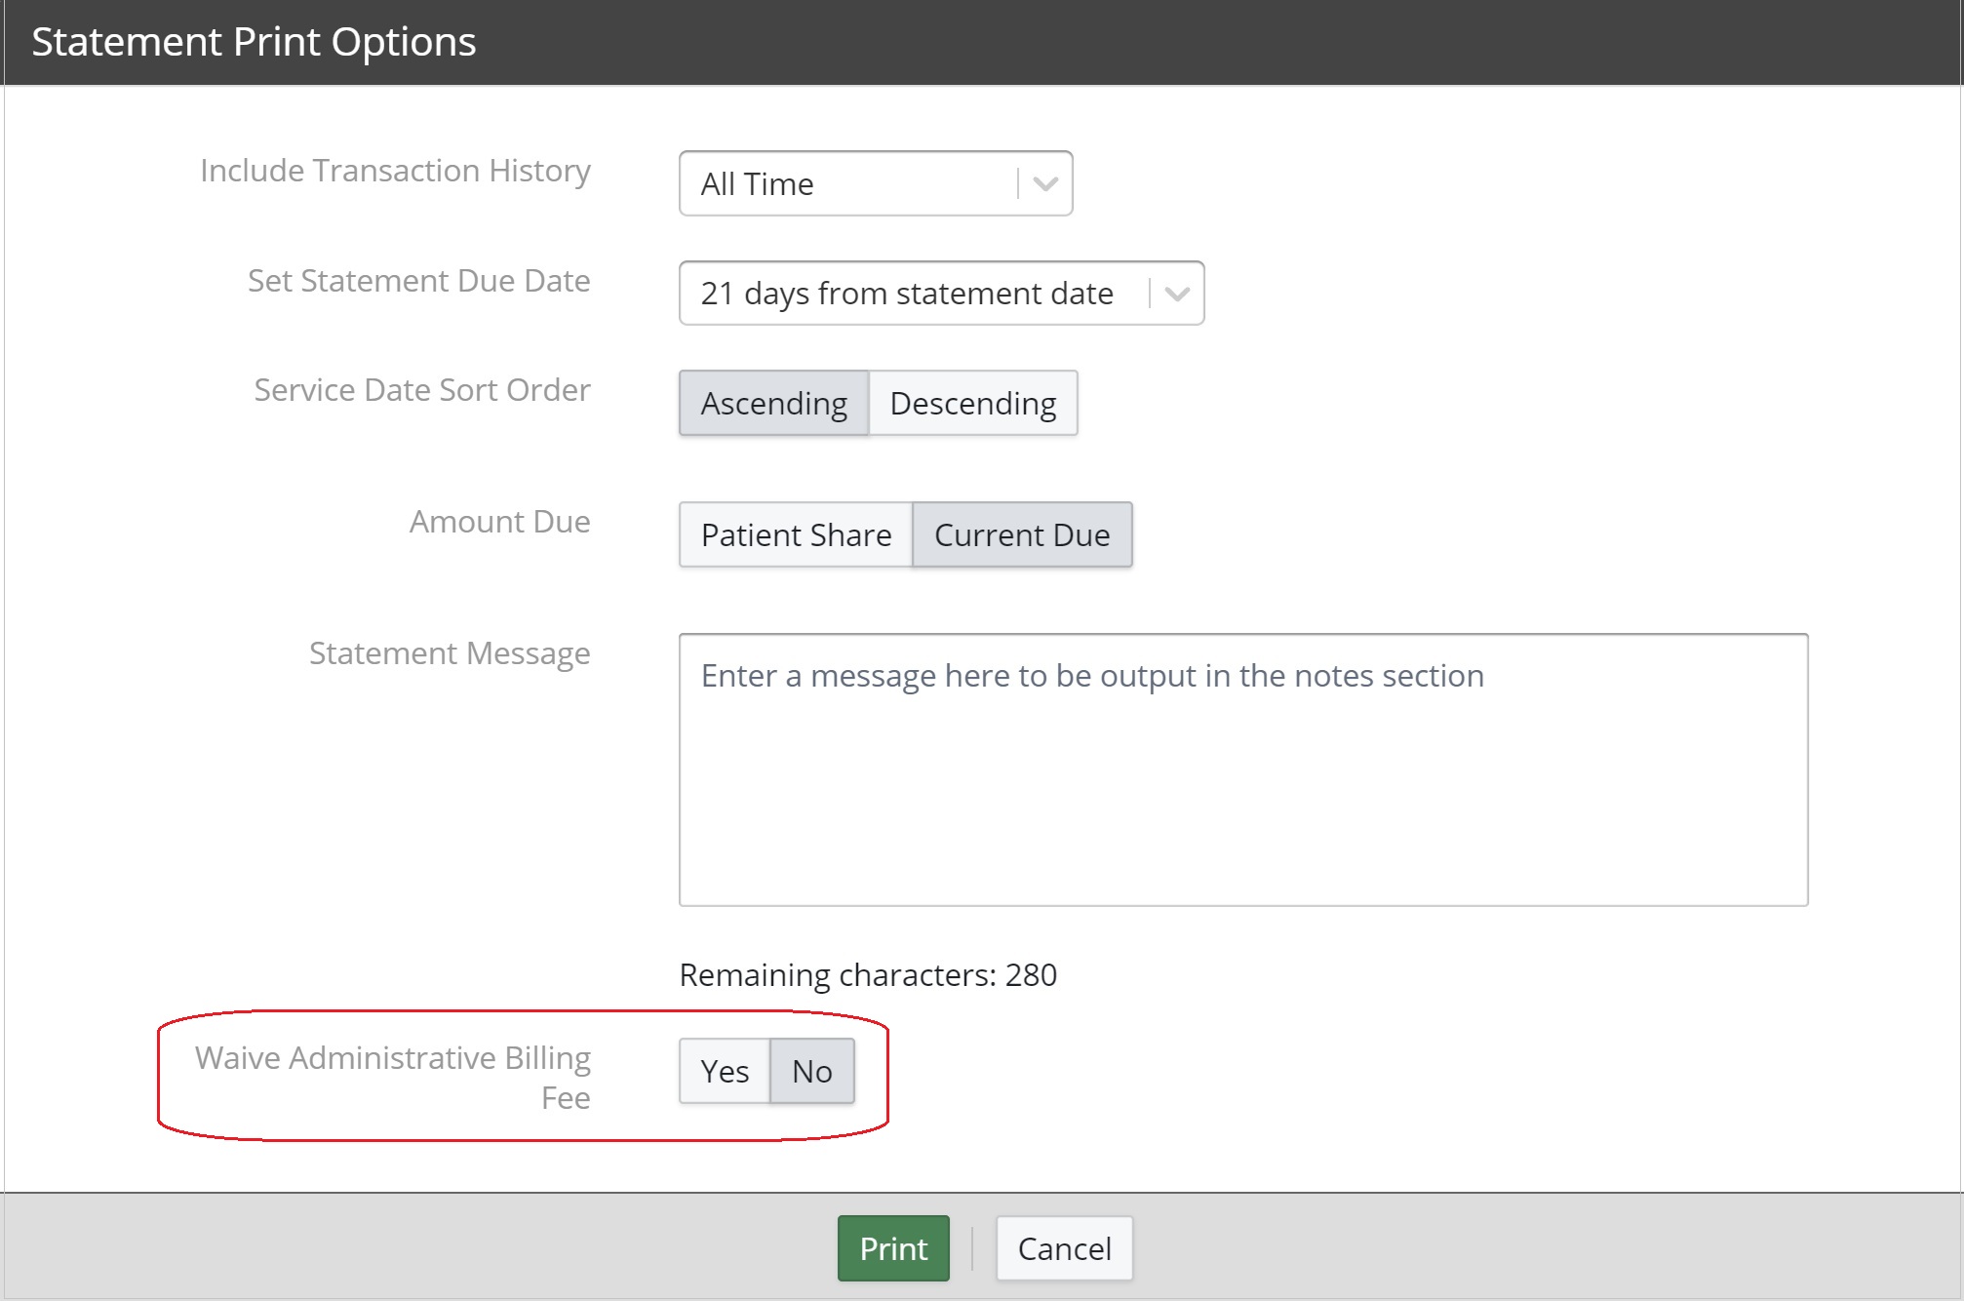Switch sort order to Descending

tap(972, 403)
